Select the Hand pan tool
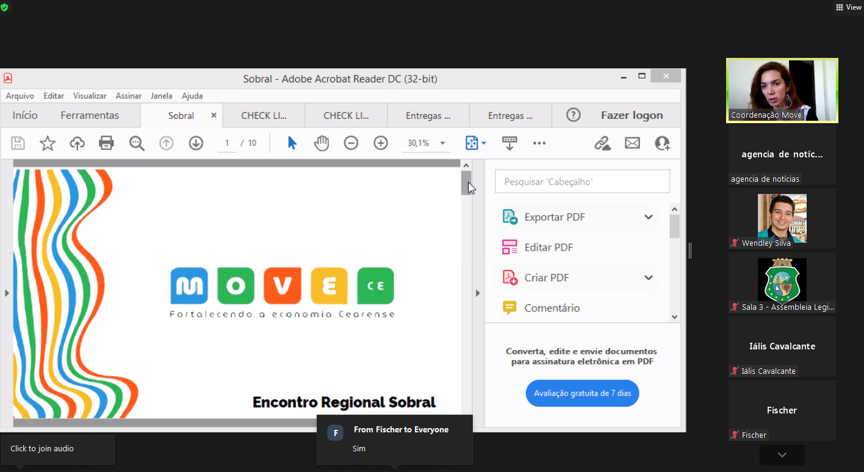Screen dimensions: 864x472 click(322, 143)
